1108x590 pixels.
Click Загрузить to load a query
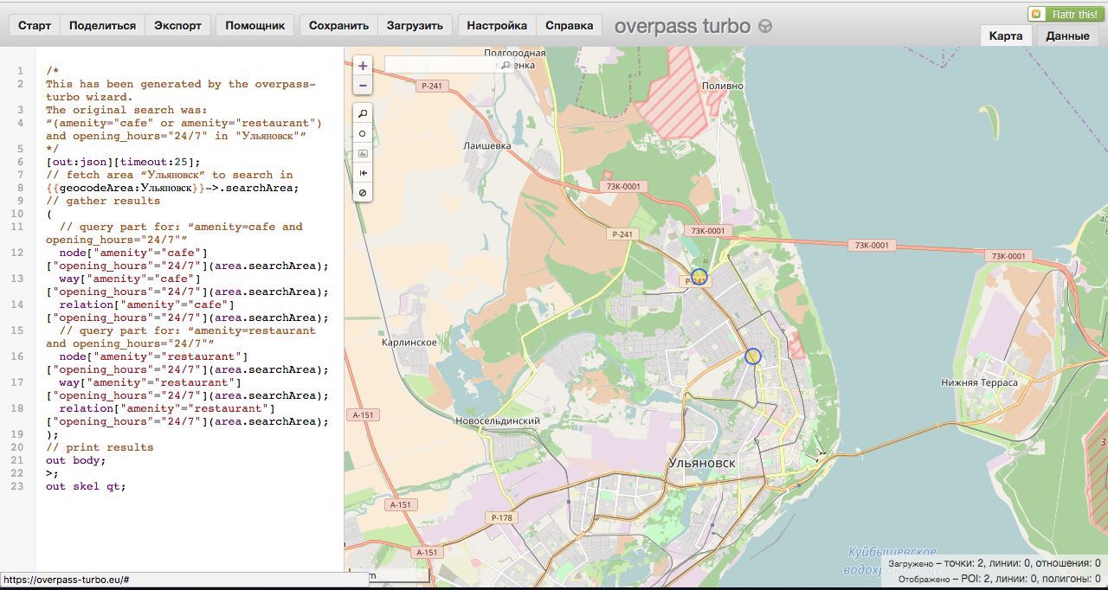415,25
